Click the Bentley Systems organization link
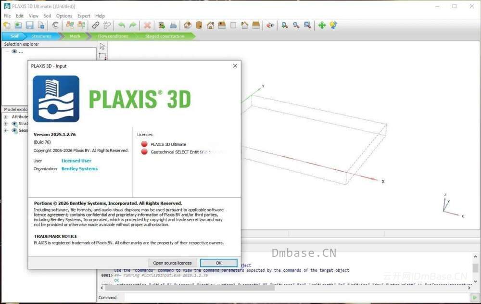This screenshot has width=481, height=304. [x=79, y=169]
